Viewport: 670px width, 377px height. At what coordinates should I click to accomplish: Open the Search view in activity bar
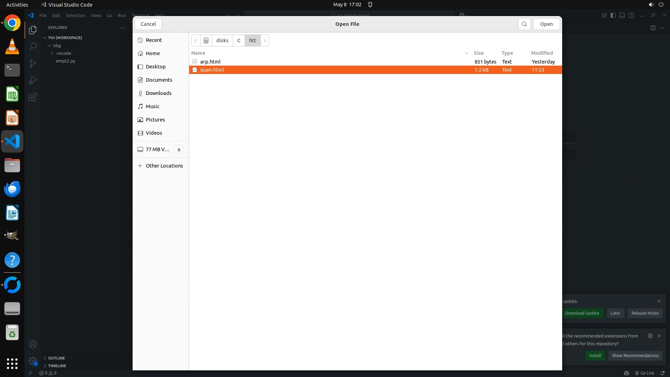pos(33,46)
